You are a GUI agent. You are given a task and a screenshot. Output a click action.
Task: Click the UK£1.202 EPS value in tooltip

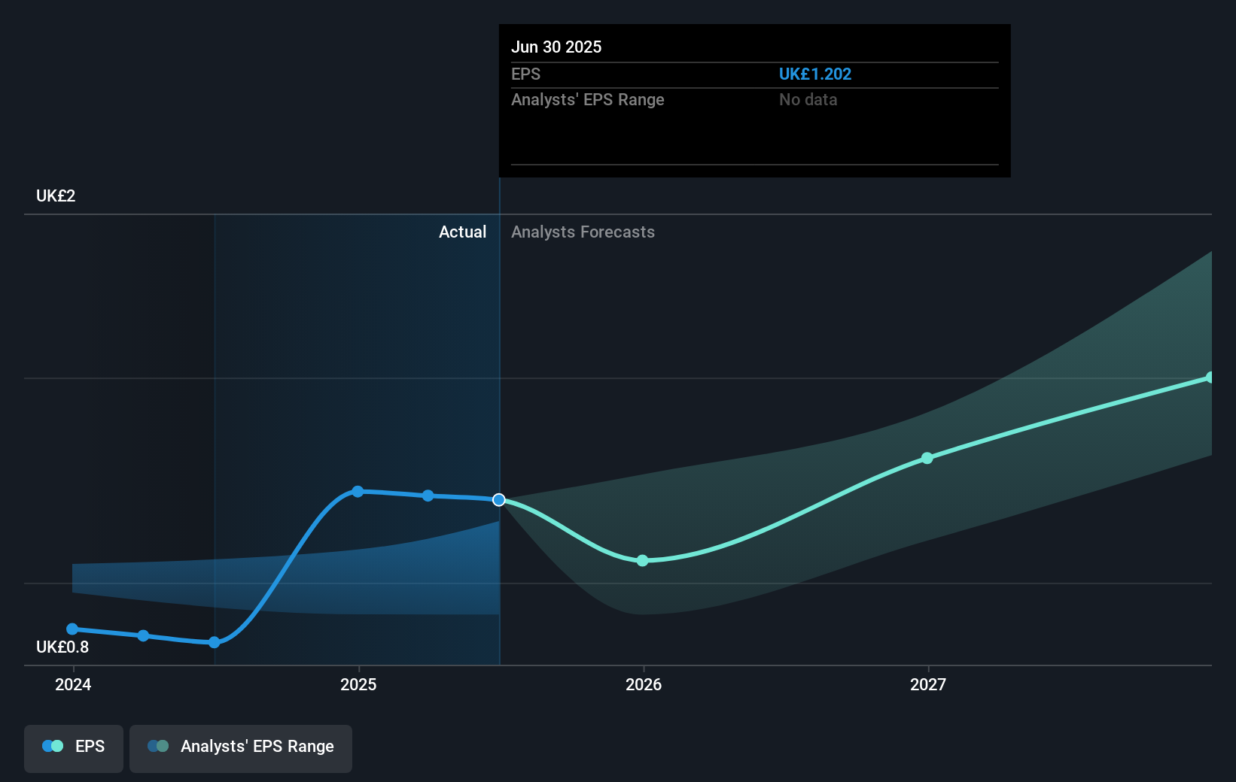815,74
